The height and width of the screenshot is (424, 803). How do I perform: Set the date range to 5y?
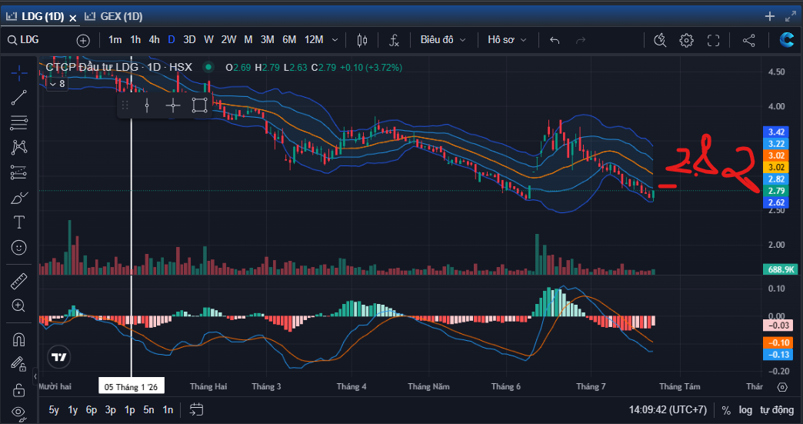[x=54, y=409]
